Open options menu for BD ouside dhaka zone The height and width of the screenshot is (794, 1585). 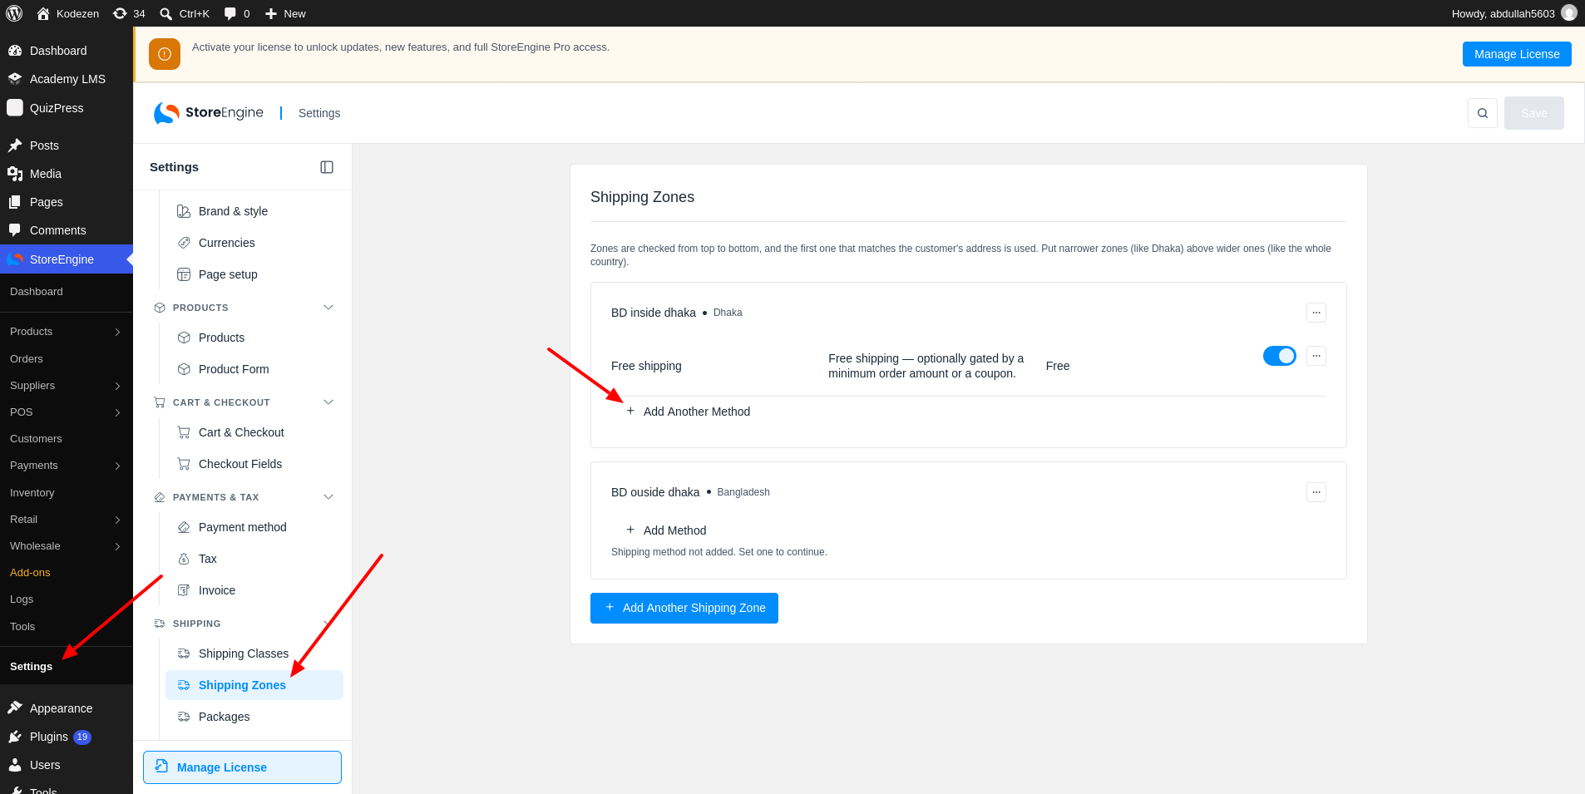pyautogui.click(x=1316, y=492)
